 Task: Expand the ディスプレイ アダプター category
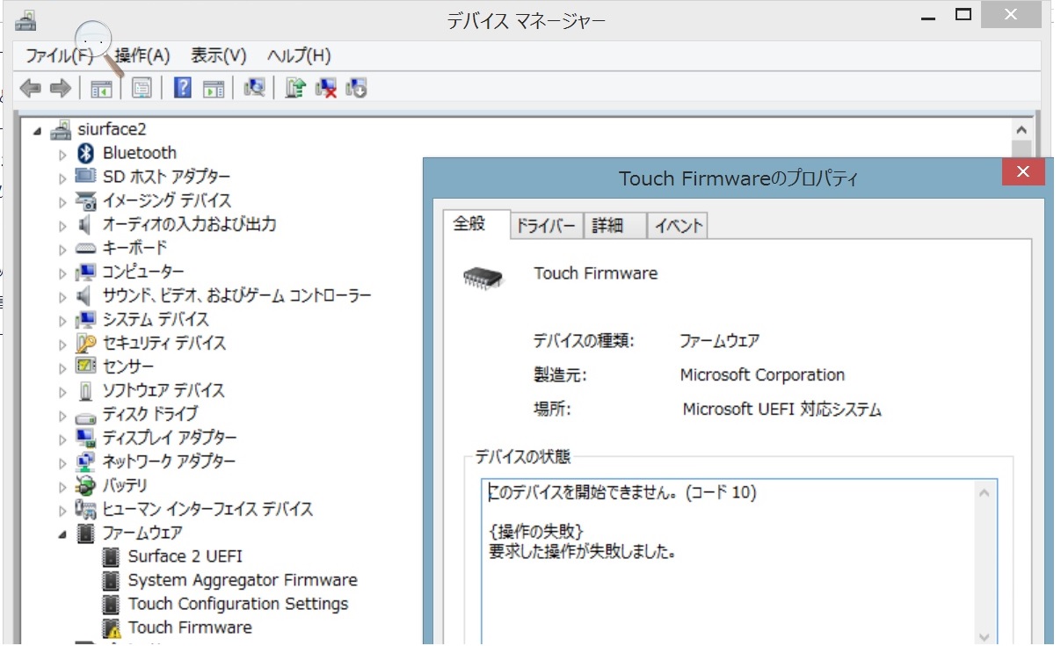62,439
